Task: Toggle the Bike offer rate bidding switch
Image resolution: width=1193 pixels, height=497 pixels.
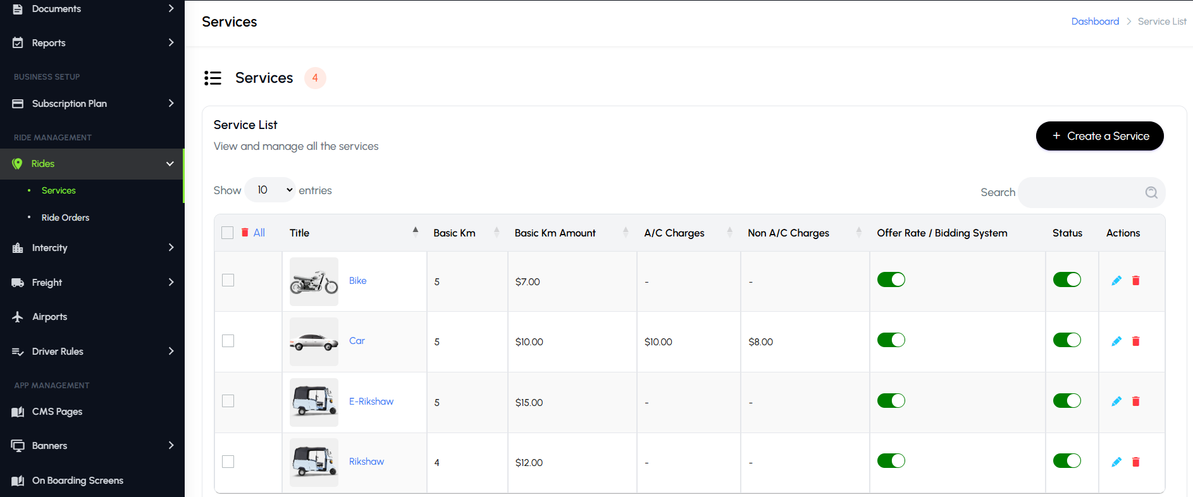Action: click(x=891, y=279)
